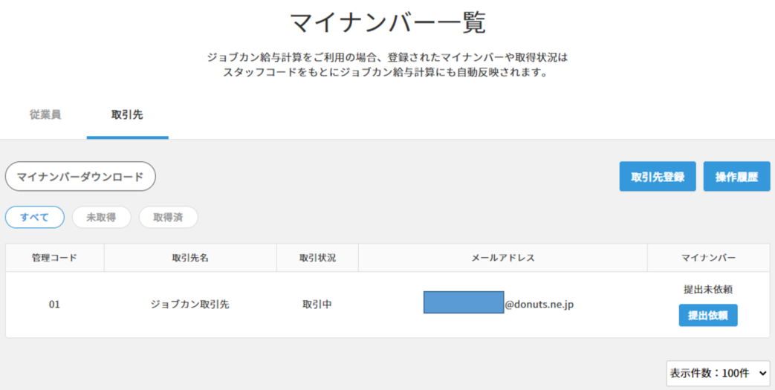
Task: Switch to the 従業員 tab
Action: click(45, 115)
